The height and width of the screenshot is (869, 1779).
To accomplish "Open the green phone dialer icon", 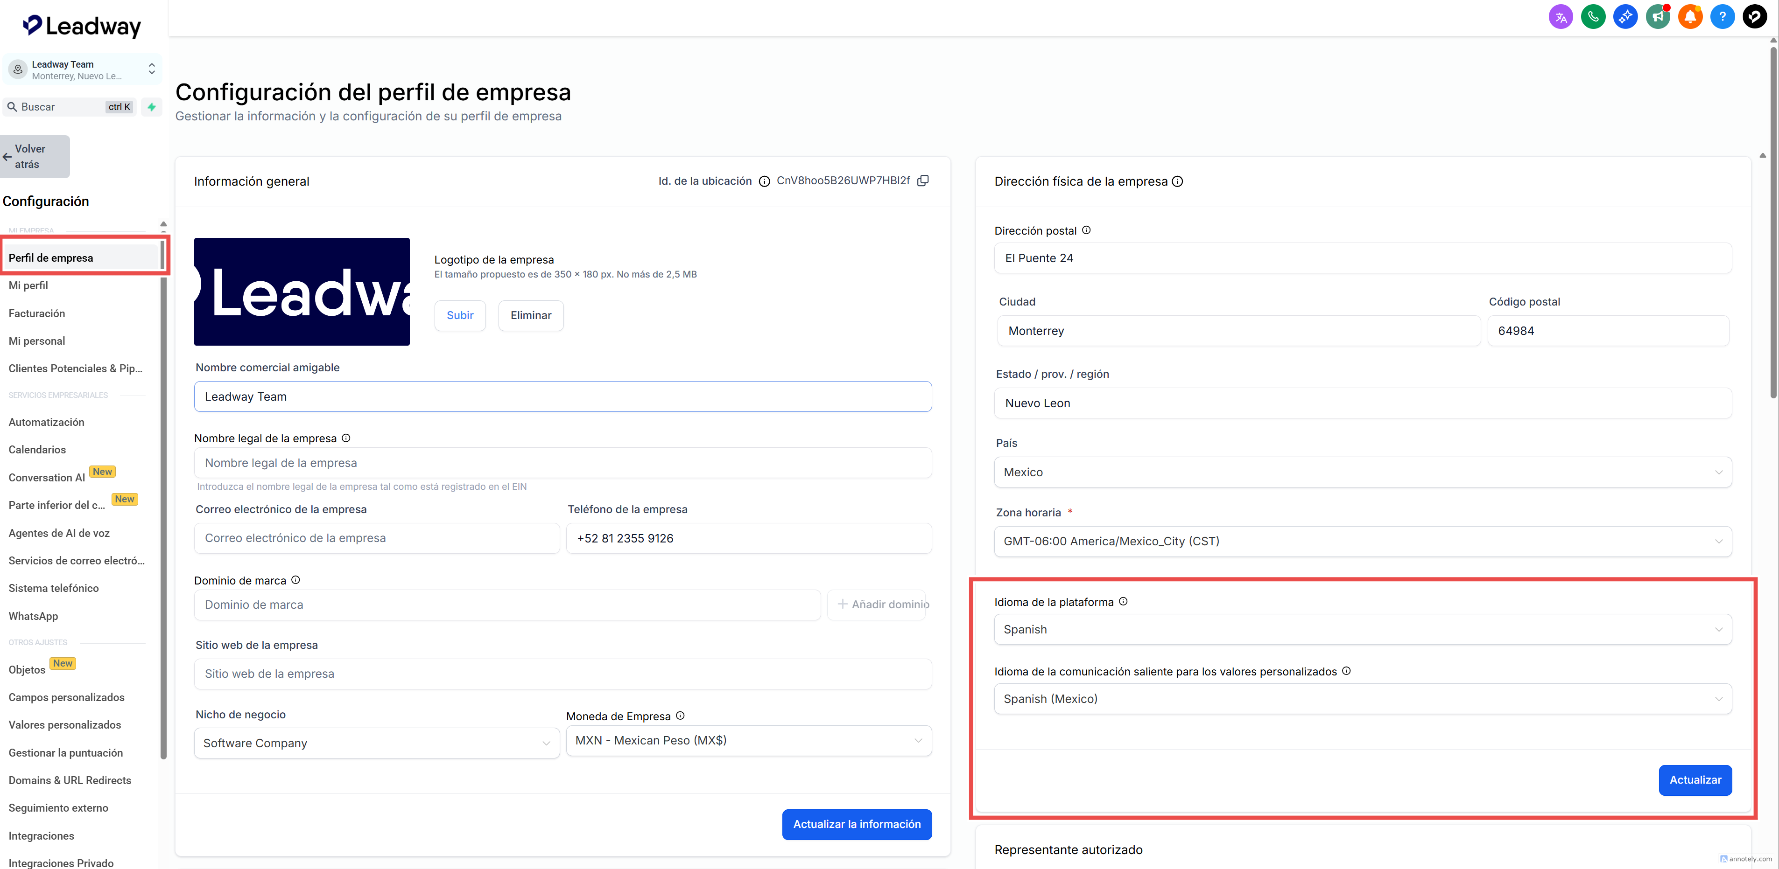I will coord(1593,17).
